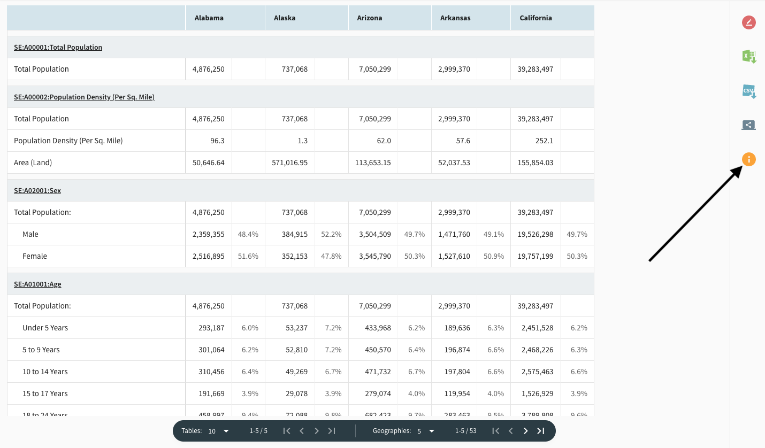Go to the first tables page
Viewport: 765px width, 448px height.
click(287, 430)
